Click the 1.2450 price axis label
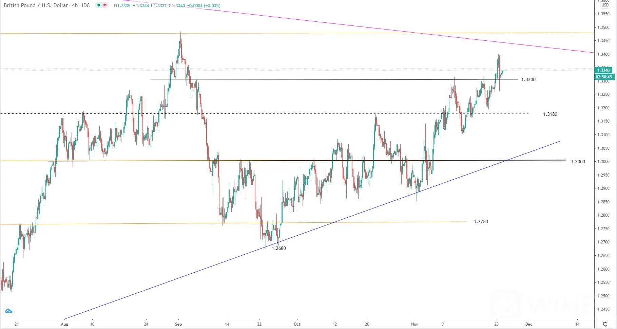This screenshot has width=617, height=329. (x=603, y=309)
